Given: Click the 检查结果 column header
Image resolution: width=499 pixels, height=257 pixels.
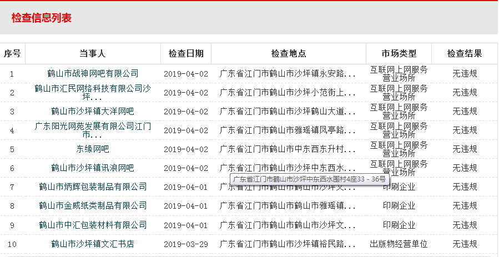Looking at the screenshot, I should 464,54.
